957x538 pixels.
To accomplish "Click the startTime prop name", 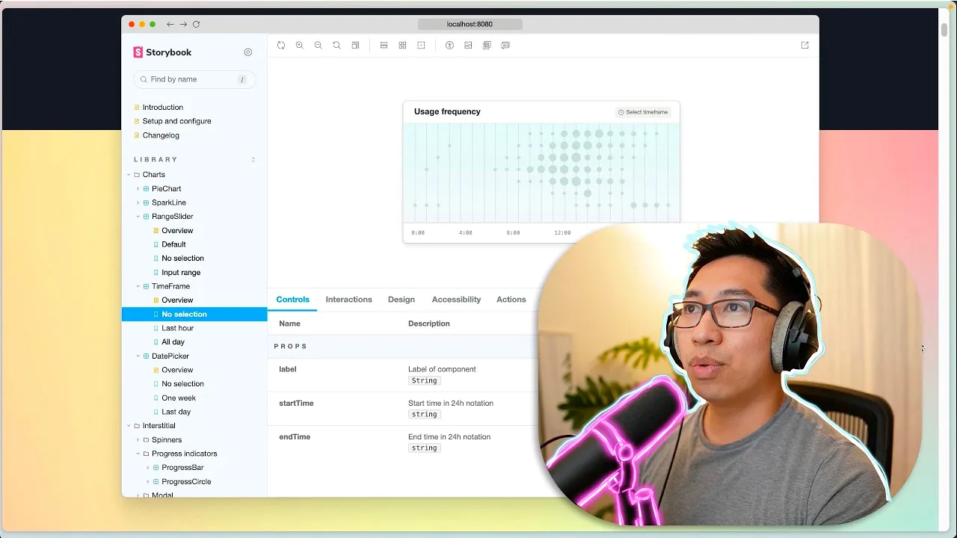I will [x=296, y=403].
